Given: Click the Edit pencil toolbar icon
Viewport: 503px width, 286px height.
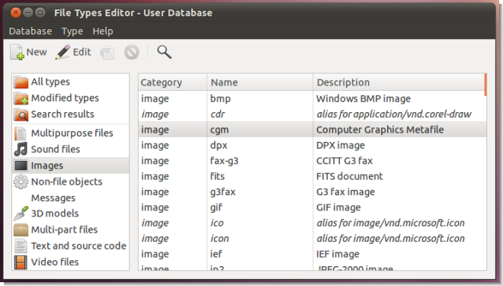Looking at the screenshot, I should pyautogui.click(x=62, y=52).
